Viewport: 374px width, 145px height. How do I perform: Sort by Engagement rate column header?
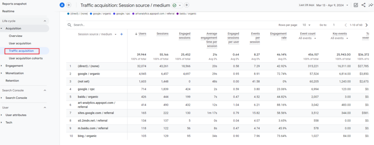click(x=278, y=36)
